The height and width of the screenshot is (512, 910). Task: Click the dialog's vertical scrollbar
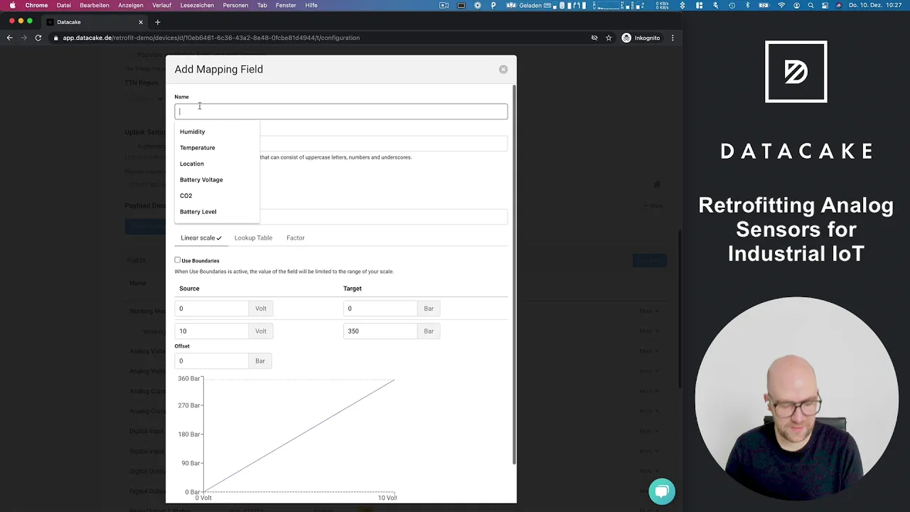pyautogui.click(x=514, y=275)
